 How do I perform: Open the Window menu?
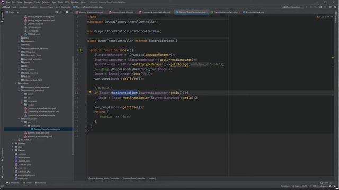(75, 2)
